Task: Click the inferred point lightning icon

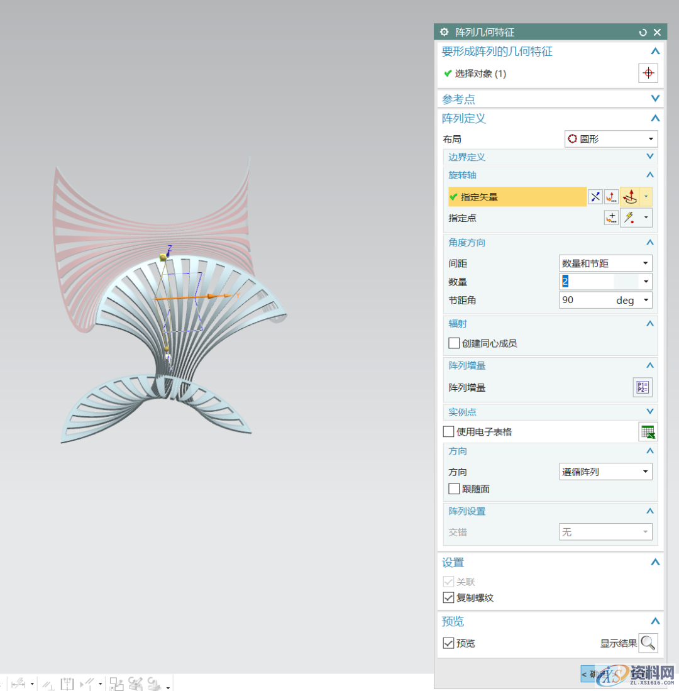Action: pos(630,218)
